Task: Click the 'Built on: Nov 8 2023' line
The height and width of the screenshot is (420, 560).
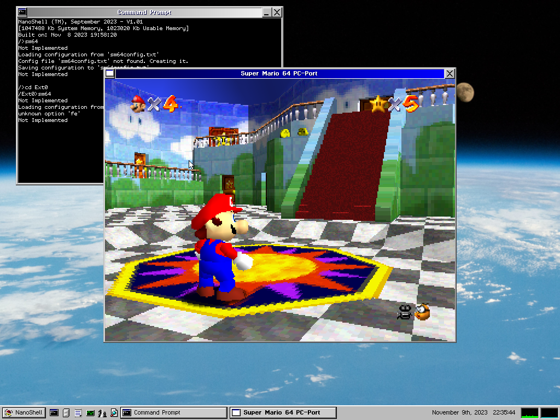Action: pyautogui.click(x=67, y=35)
